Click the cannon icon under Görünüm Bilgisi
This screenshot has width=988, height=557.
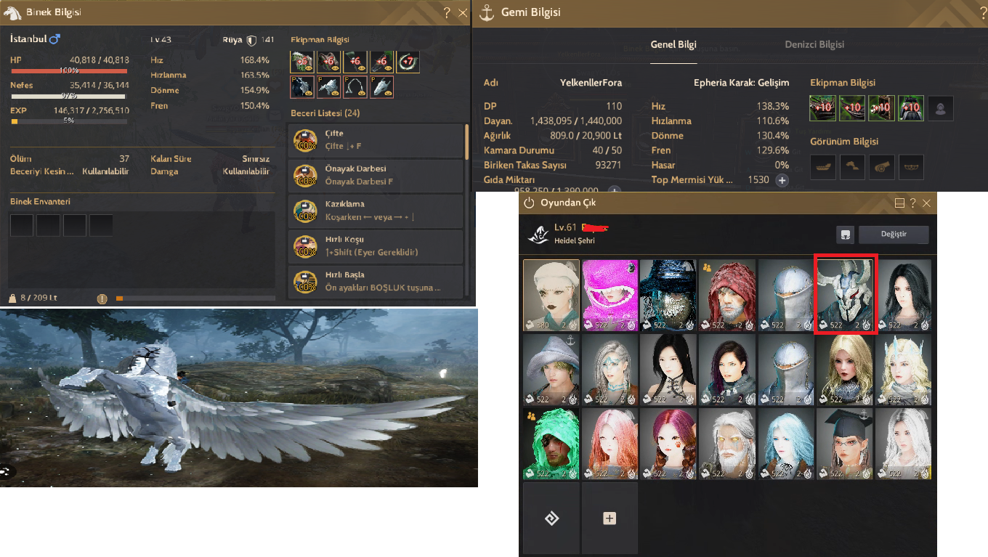(x=881, y=167)
